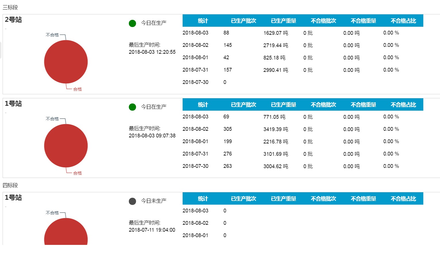Click the red pie chart of 三标段 2号站
Image resolution: width=440 pixels, height=265 pixels.
66,62
